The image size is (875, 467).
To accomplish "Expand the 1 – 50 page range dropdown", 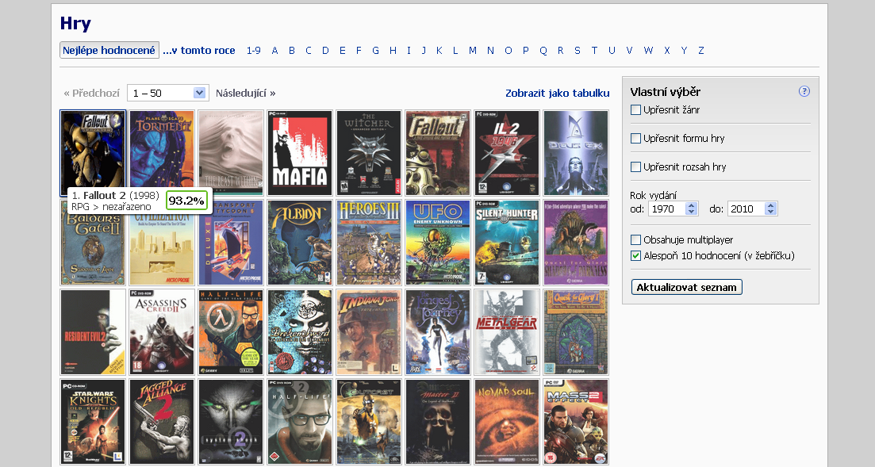I will point(168,94).
